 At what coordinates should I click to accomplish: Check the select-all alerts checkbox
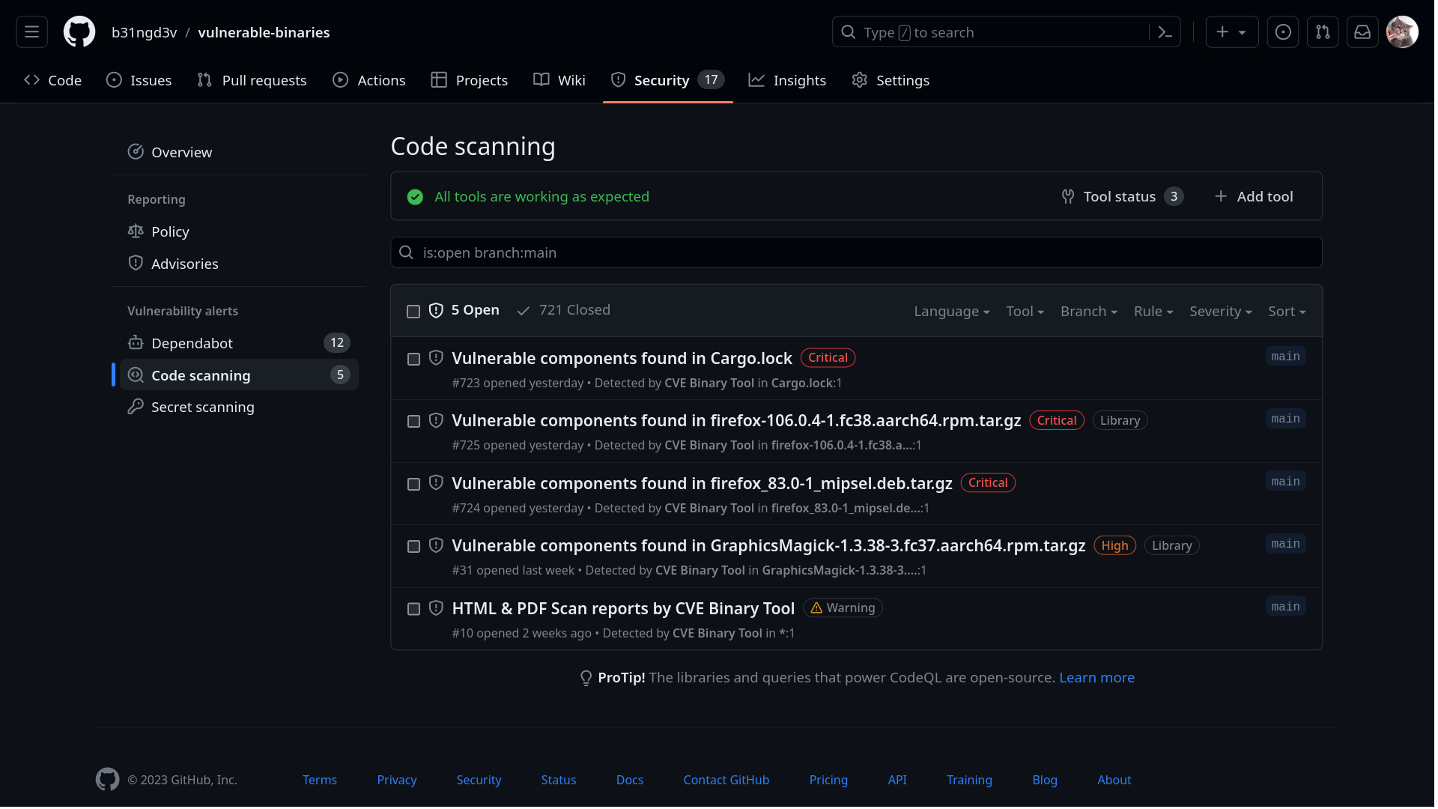pos(413,312)
